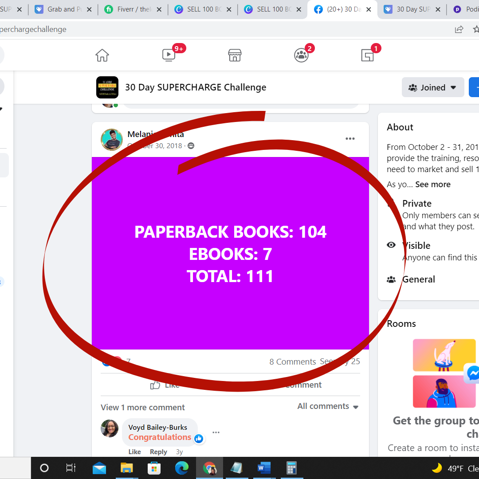Click Reply under Voyd Bailey-Burks comment
This screenshot has height=479, width=479.
pos(158,452)
